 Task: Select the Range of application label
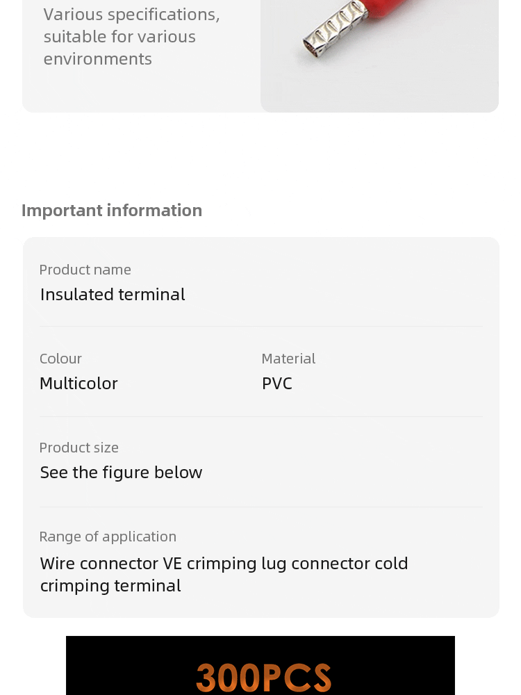click(108, 537)
